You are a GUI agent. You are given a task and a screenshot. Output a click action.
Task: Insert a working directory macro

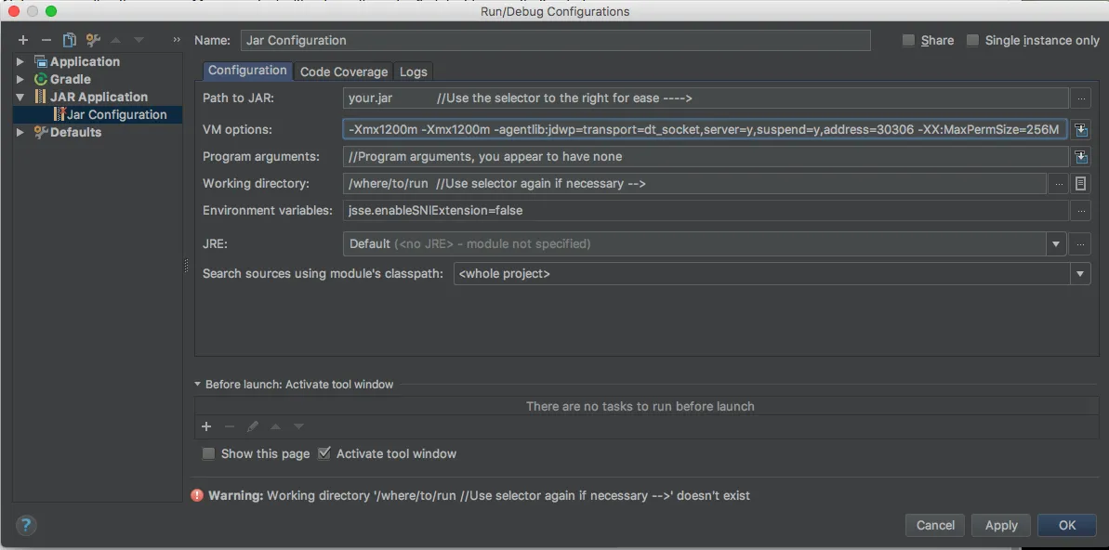pyautogui.click(x=1080, y=184)
